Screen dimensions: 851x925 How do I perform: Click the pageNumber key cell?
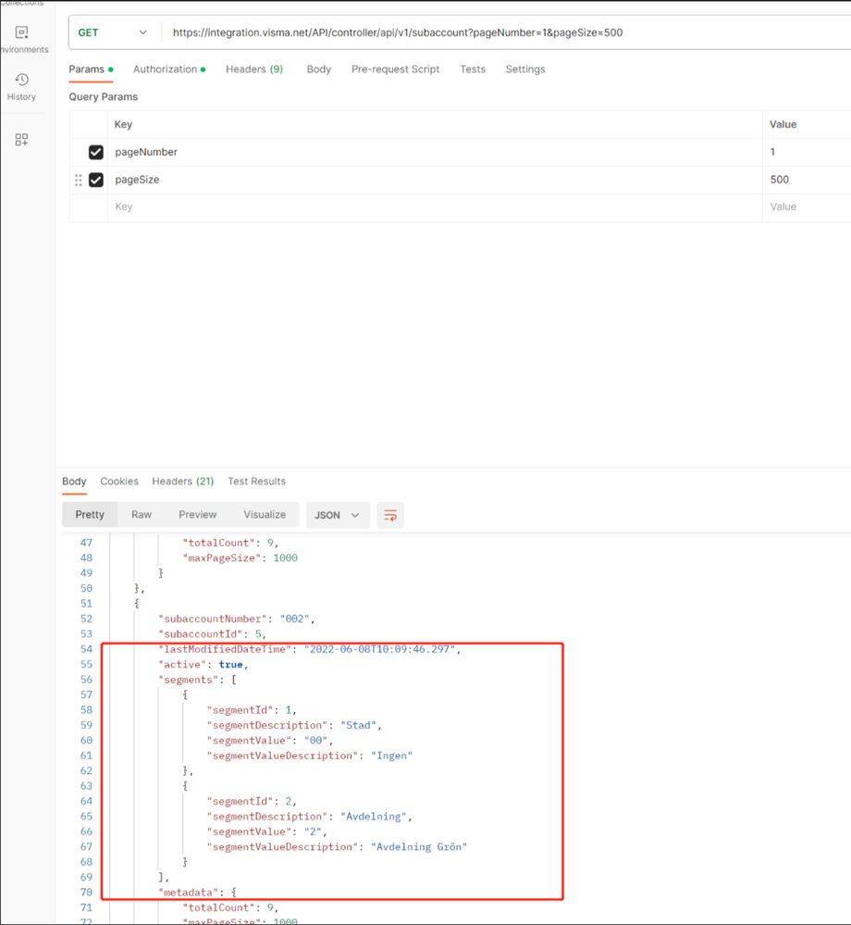point(435,152)
